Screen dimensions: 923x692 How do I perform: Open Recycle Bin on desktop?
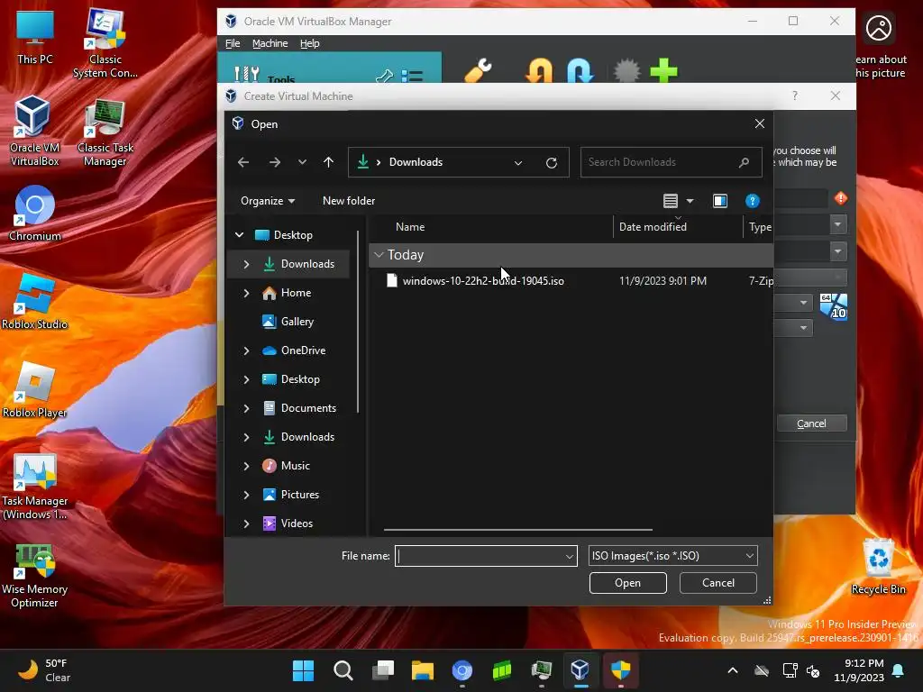[x=878, y=567]
